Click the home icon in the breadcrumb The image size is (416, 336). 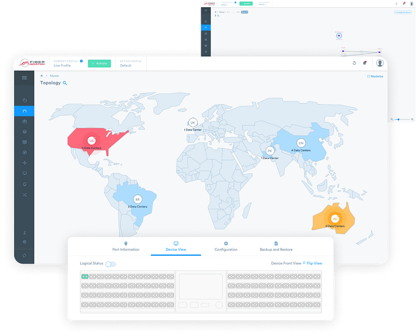pyautogui.click(x=42, y=76)
